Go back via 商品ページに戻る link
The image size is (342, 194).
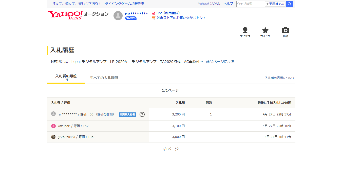220,62
